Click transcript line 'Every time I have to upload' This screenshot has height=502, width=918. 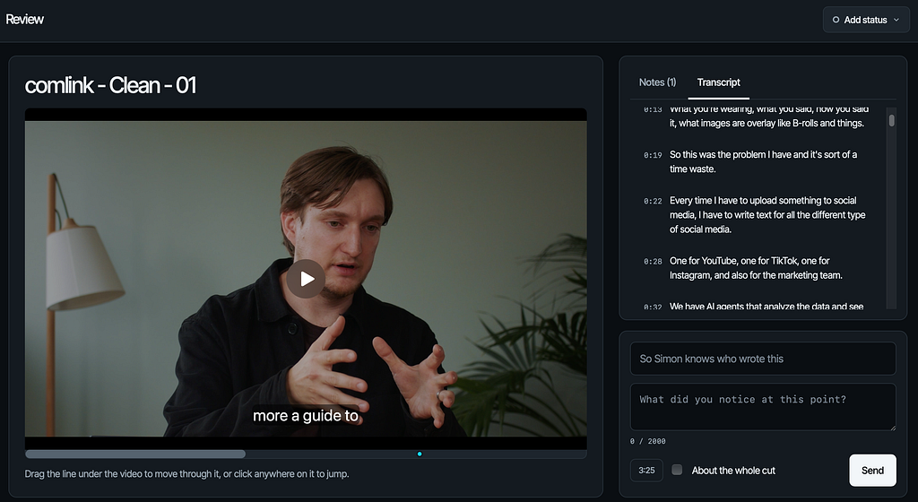pyautogui.click(x=767, y=215)
